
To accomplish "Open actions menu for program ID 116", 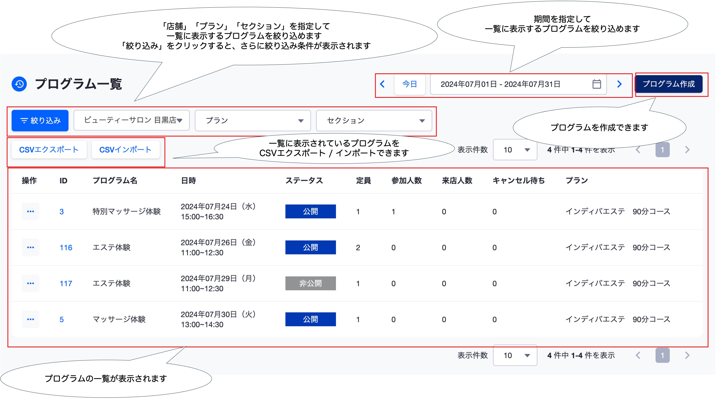I will [x=30, y=247].
